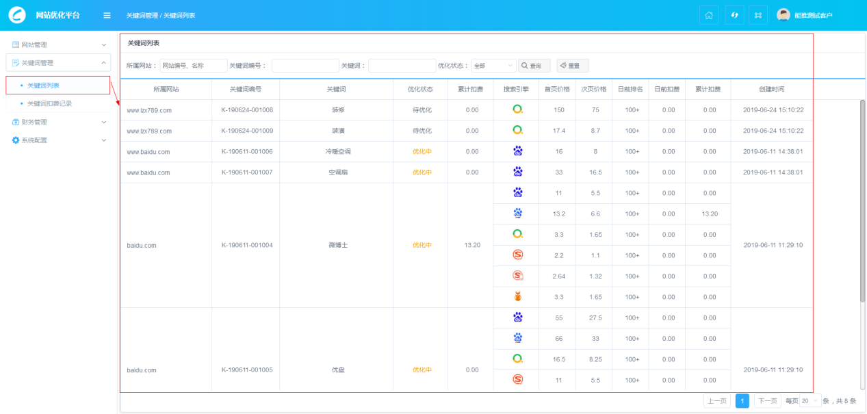Click the 网站优化平台 logo icon
The height and width of the screenshot is (414, 867).
click(x=16, y=15)
